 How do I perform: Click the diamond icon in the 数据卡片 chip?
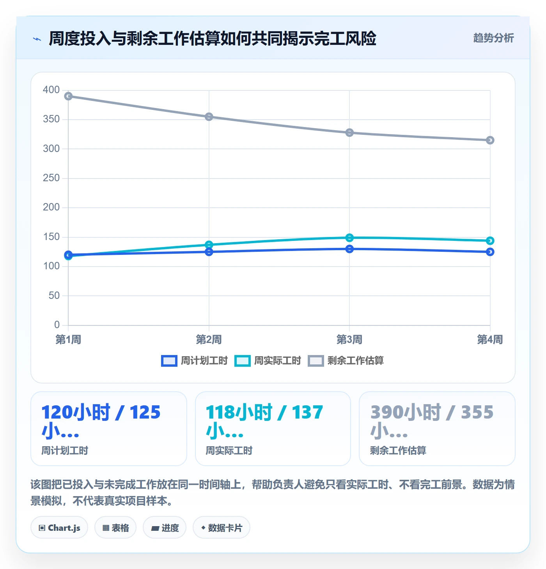click(x=203, y=528)
